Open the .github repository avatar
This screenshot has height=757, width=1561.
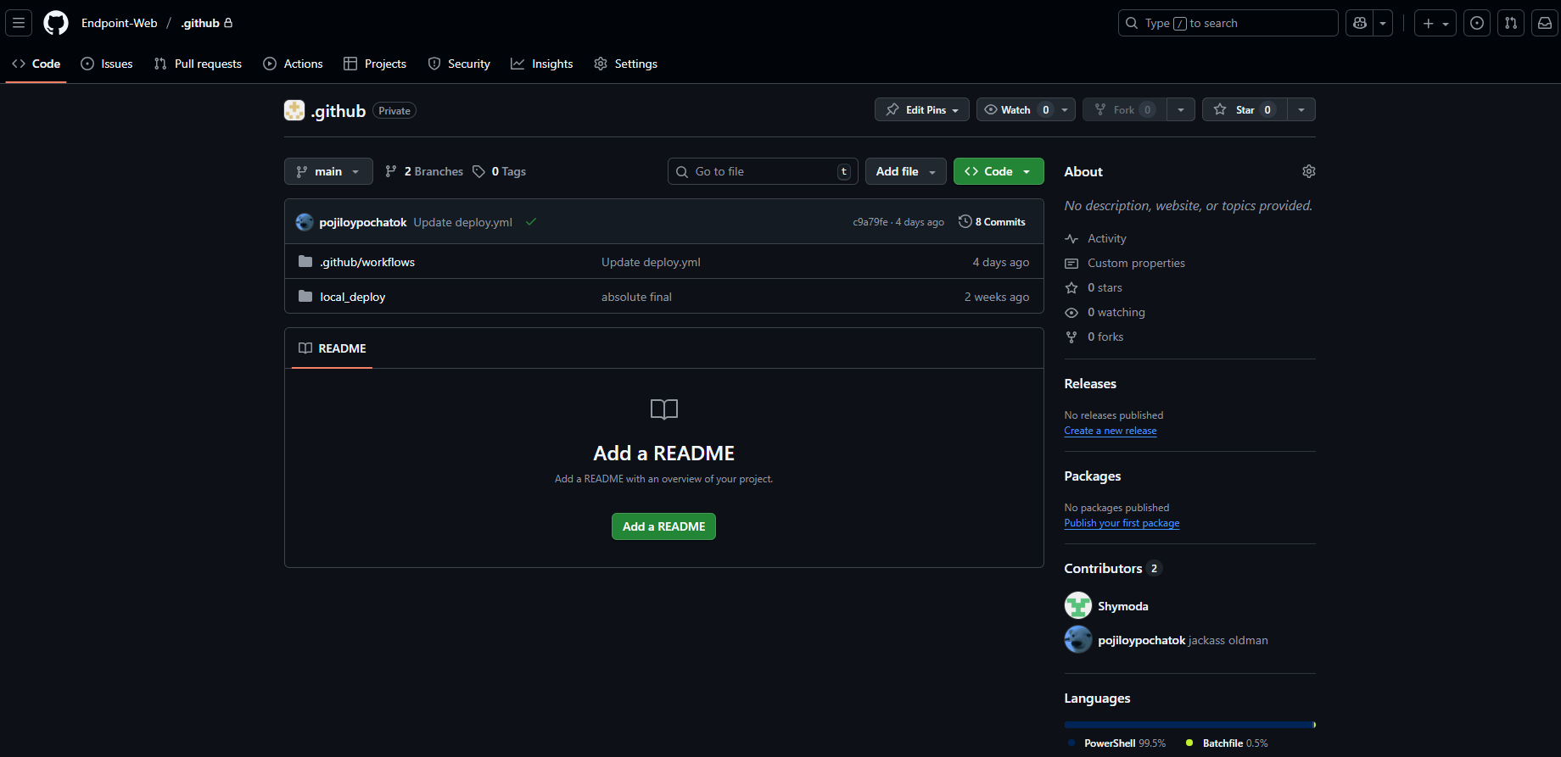(x=294, y=110)
